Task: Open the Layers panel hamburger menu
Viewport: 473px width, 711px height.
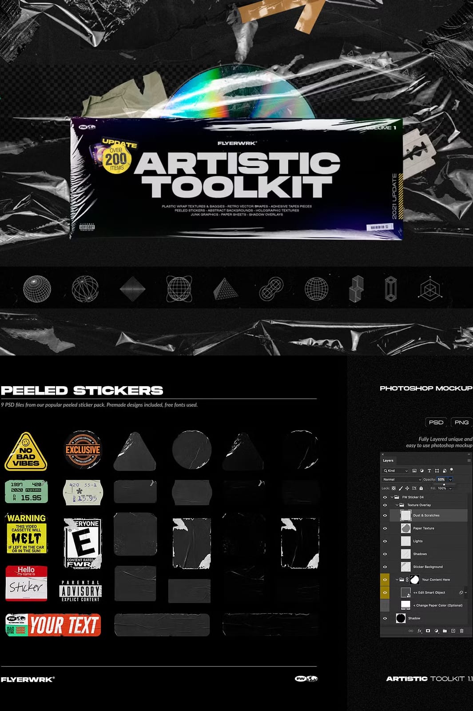Action: tap(469, 460)
